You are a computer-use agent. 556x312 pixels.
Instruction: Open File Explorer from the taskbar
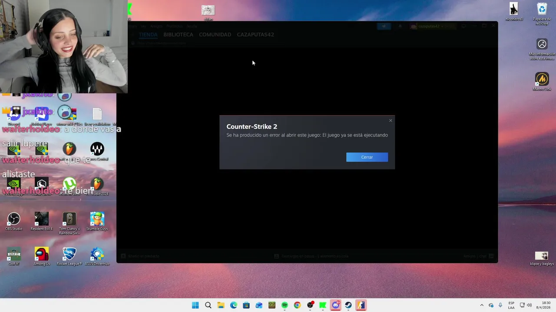pos(221,305)
